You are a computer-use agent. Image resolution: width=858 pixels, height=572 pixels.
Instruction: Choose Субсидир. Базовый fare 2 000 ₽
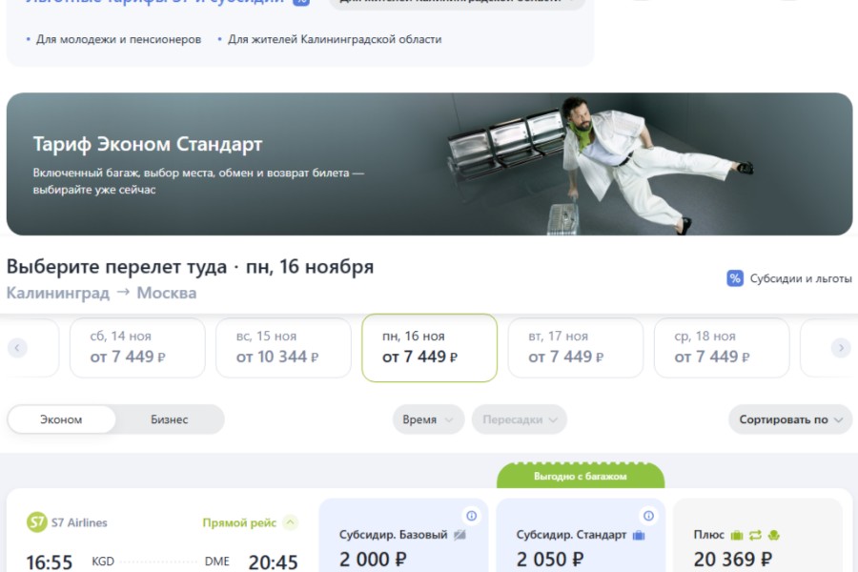pos(404,536)
